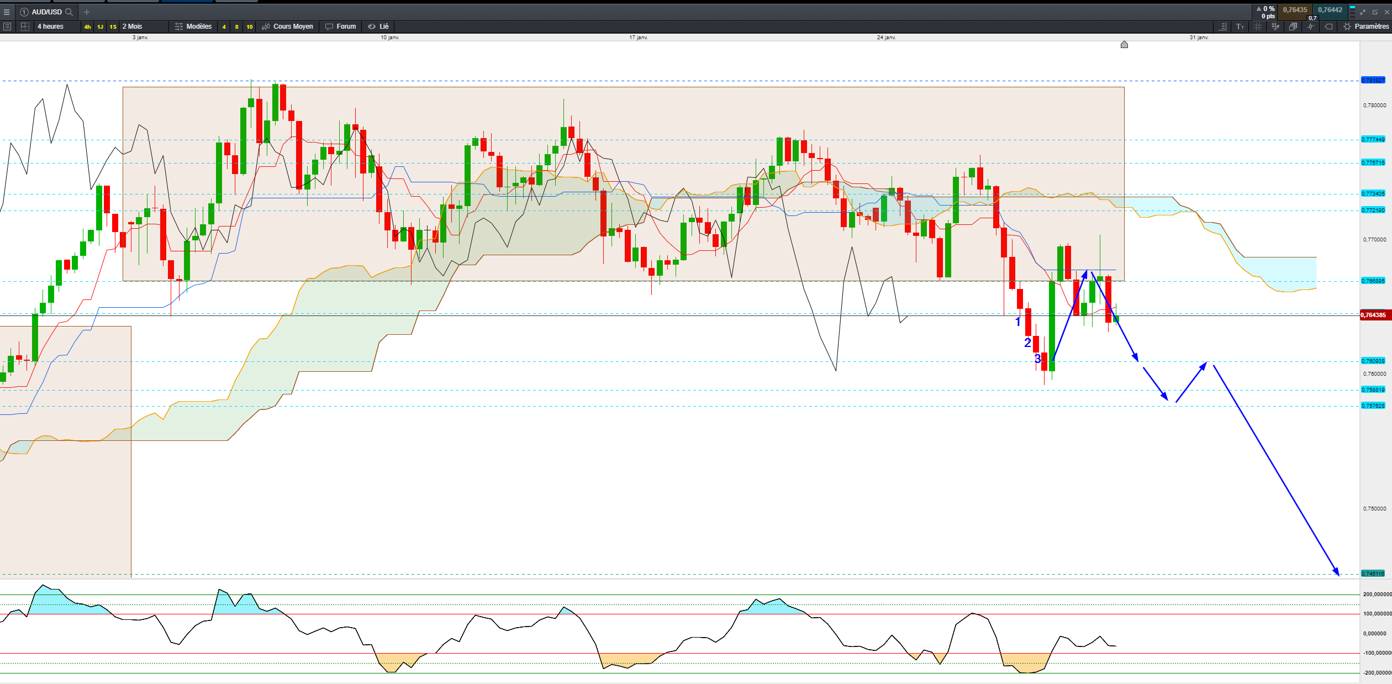The image size is (1392, 684).
Task: Add a new chart with plus icon
Action: click(x=87, y=12)
